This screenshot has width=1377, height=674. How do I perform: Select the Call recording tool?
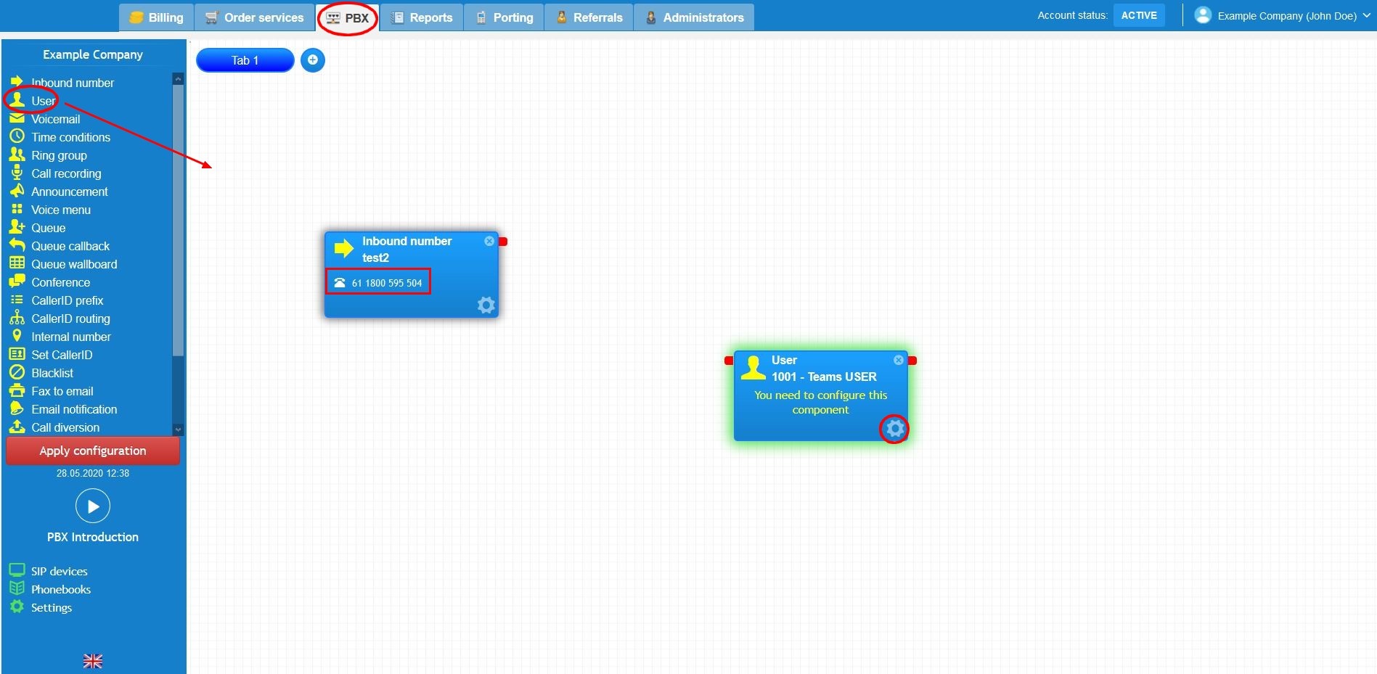[x=66, y=173]
